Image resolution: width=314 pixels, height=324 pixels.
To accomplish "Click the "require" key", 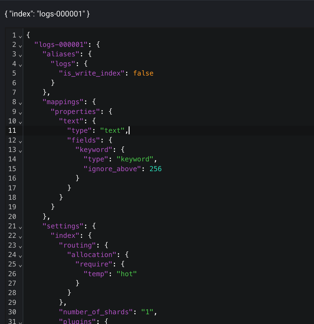I will click(94, 264).
